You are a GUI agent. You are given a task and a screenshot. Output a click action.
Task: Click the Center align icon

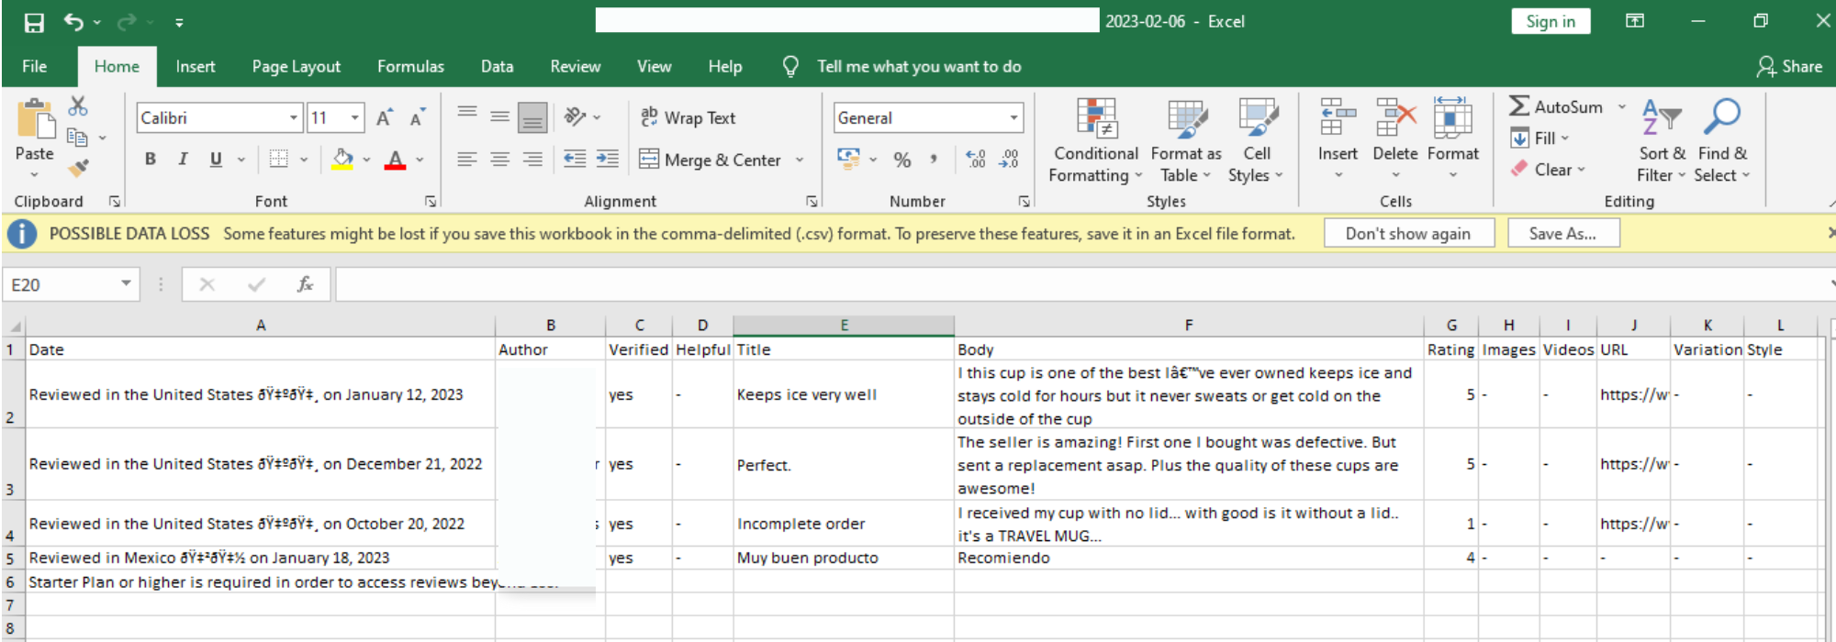[x=499, y=160]
